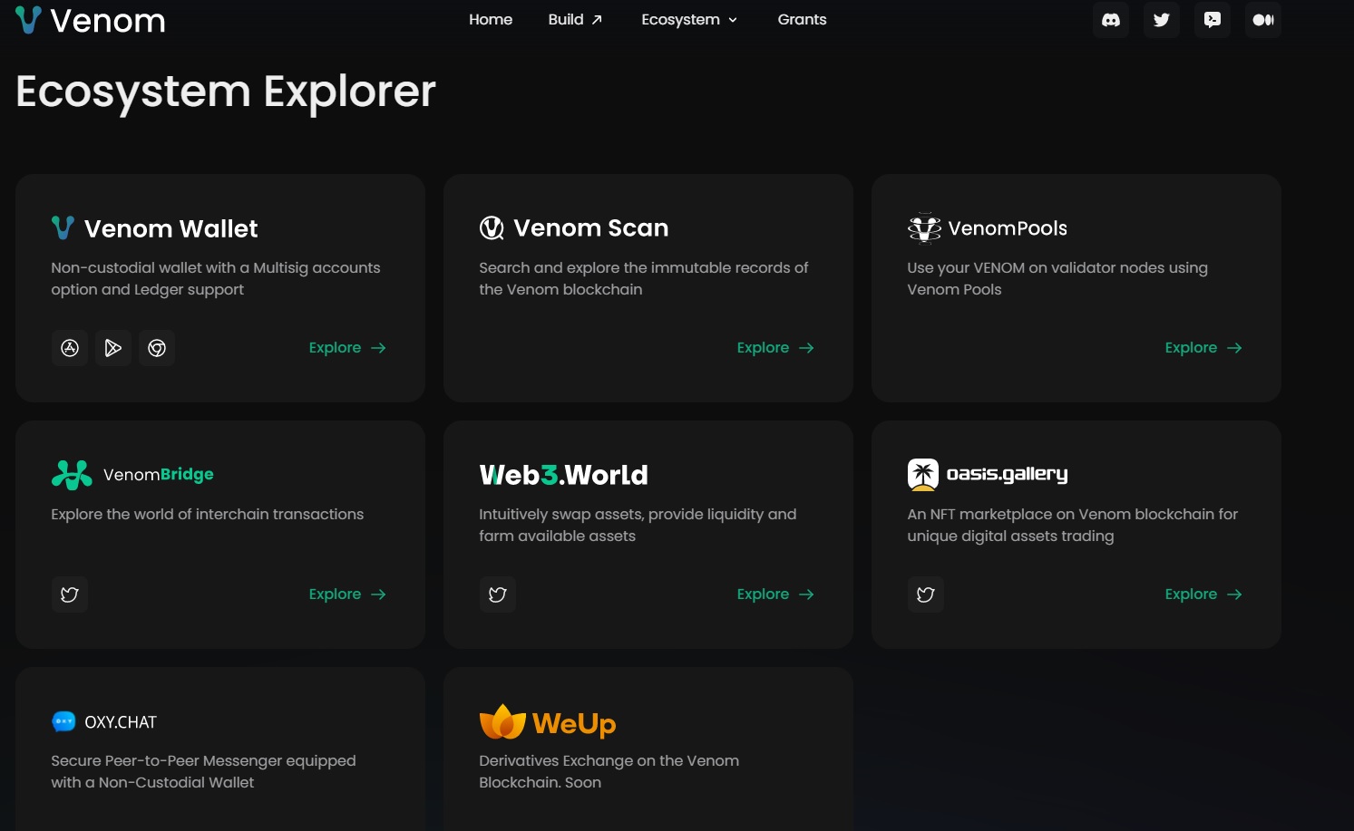The height and width of the screenshot is (831, 1354).
Task: Go to Home in the navigation
Action: (x=491, y=19)
